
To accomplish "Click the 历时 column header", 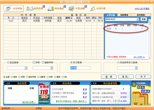I will 100,18.
